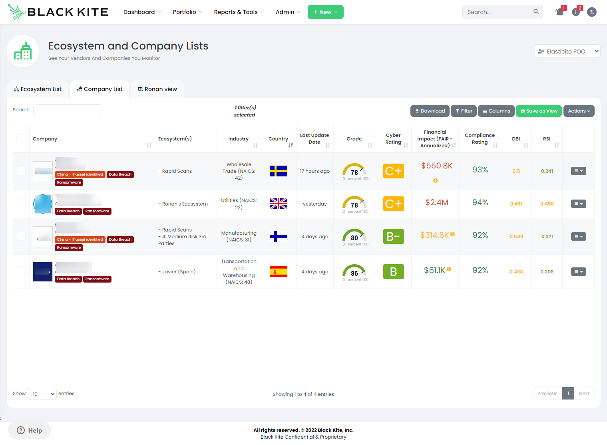
Task: Check the Wholesale Trade company row checkbox
Action: pyautogui.click(x=21, y=171)
